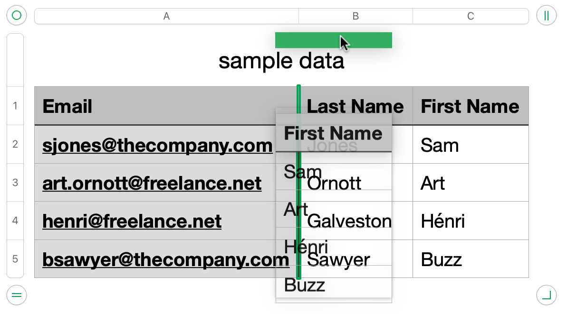Click the table resize corner handle
The image size is (567, 314).
point(546,296)
